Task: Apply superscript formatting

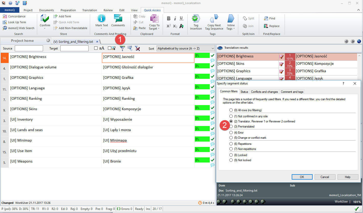Action: click(x=169, y=26)
